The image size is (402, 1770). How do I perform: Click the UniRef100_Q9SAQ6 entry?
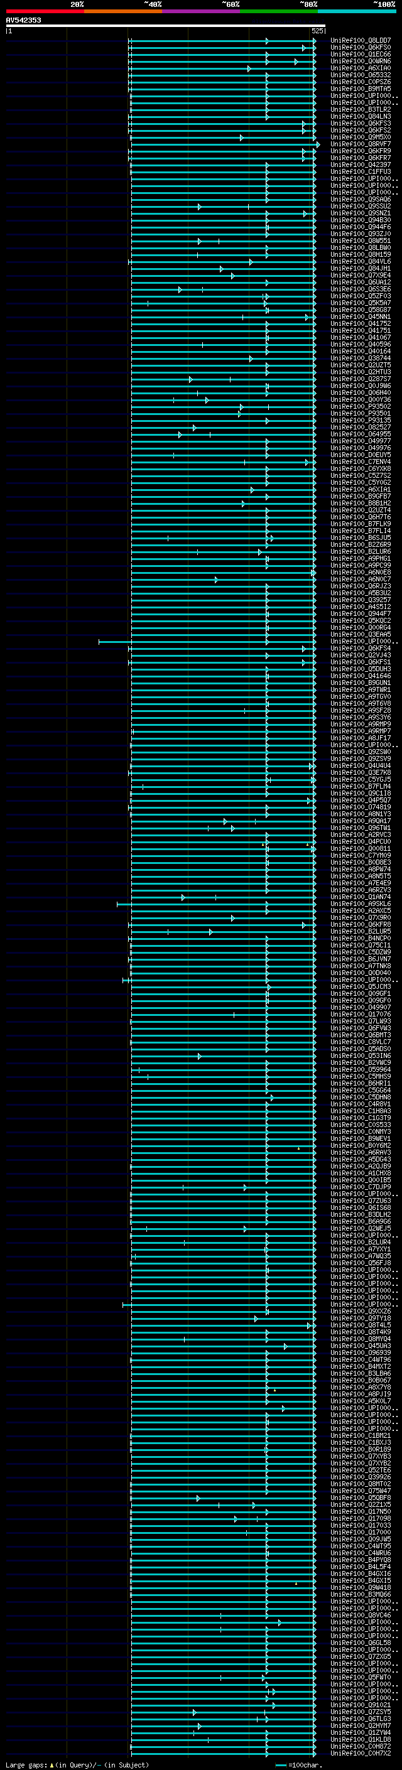tap(360, 199)
